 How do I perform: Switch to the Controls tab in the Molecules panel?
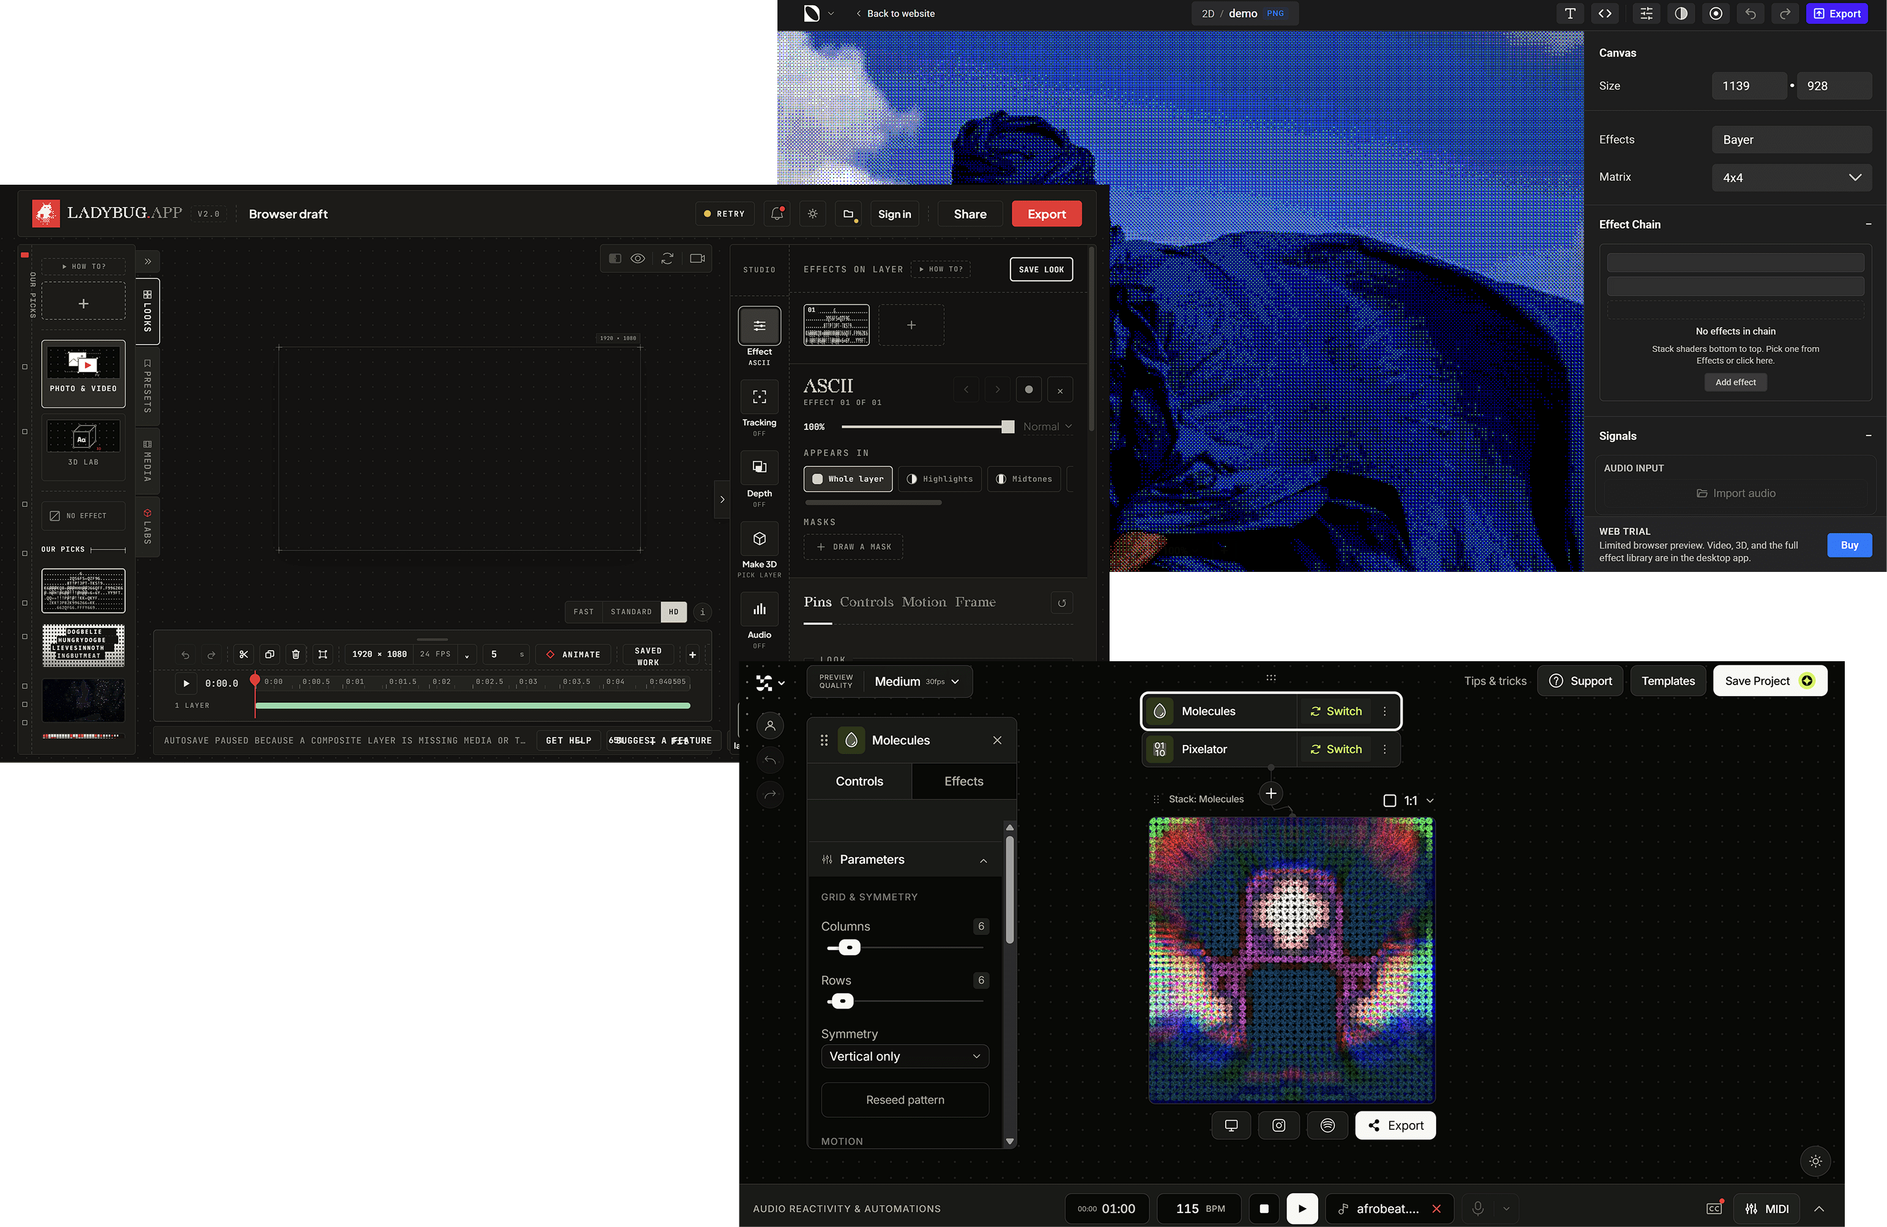(859, 782)
